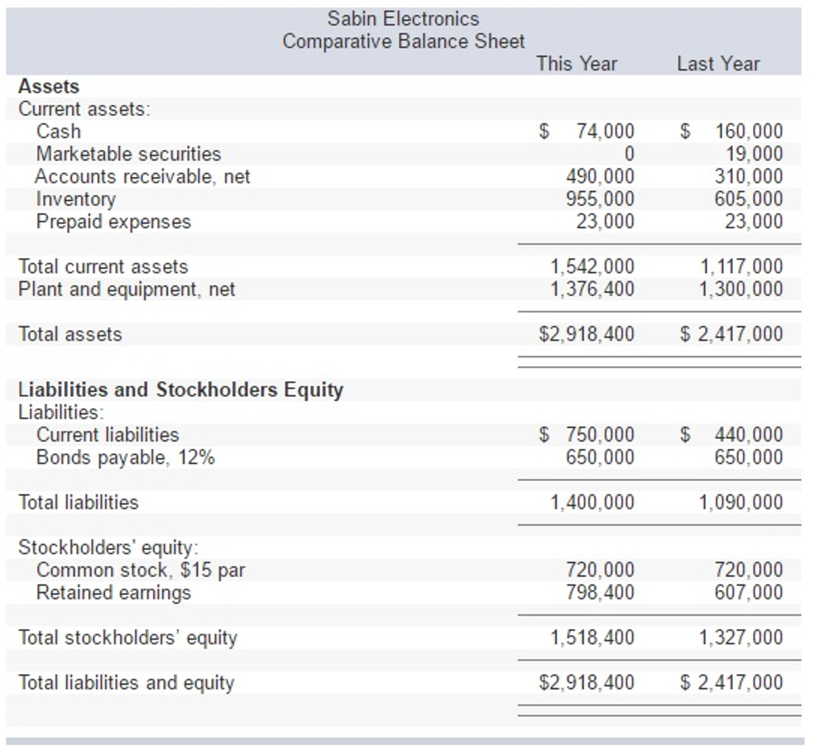Select Total liabilities value 1,400,000
This screenshot has width=833, height=754.
tap(592, 503)
